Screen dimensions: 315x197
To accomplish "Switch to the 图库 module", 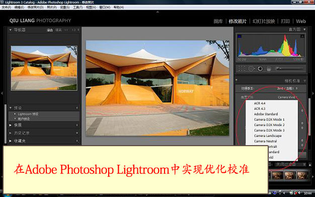I will coord(218,21).
